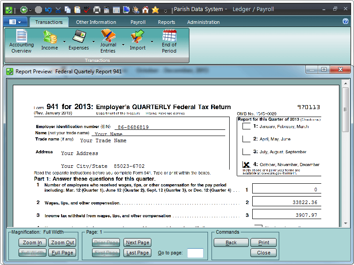354x265 pixels.
Task: Switch to the Other Information tab
Action: point(96,22)
